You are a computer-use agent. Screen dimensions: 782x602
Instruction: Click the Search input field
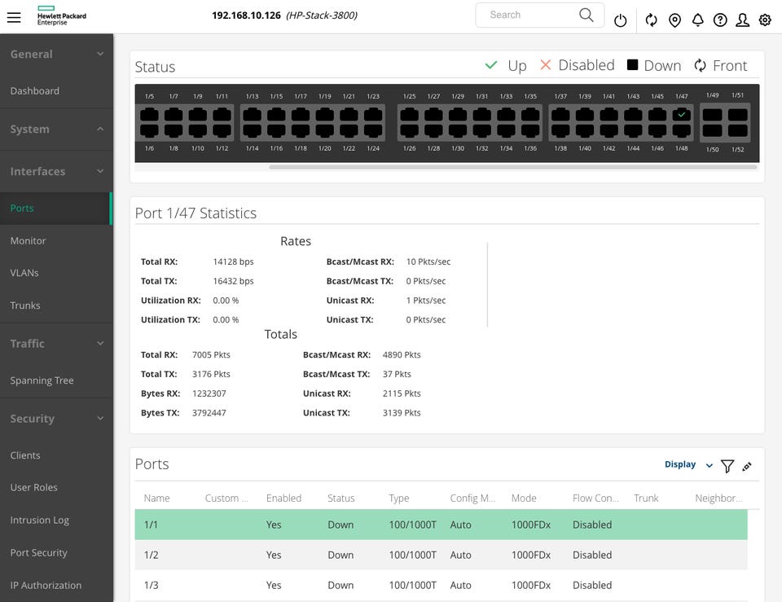[x=529, y=15]
